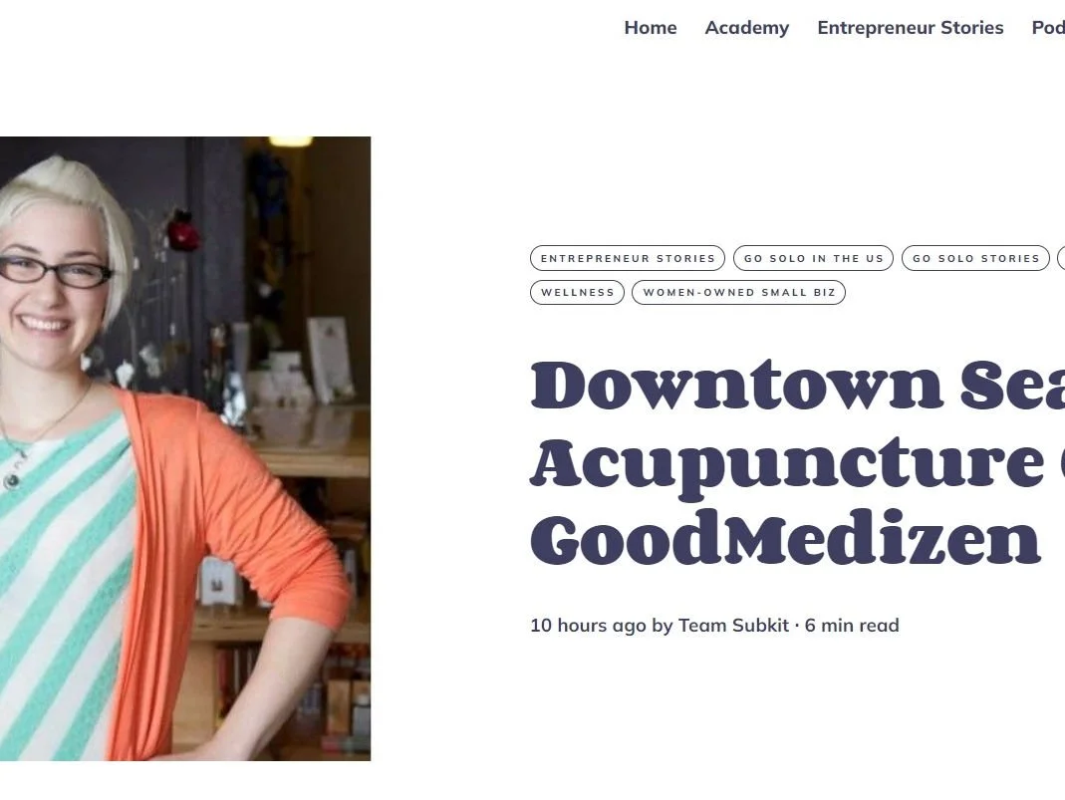This screenshot has height=800, width=1065.
Task: Open the Go Solo in the US tag
Action: pyautogui.click(x=813, y=258)
